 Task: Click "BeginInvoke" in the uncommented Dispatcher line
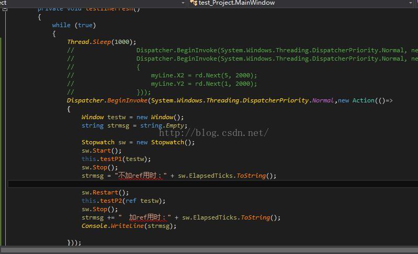(127, 100)
